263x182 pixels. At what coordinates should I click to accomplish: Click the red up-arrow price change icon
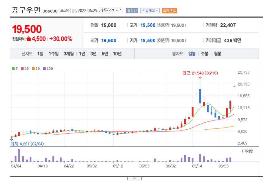point(29,38)
